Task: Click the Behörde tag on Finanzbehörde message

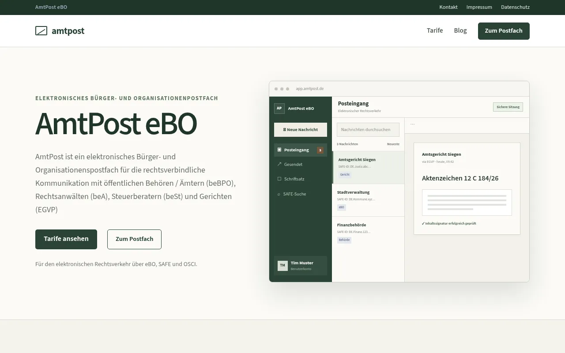Action: coord(344,240)
